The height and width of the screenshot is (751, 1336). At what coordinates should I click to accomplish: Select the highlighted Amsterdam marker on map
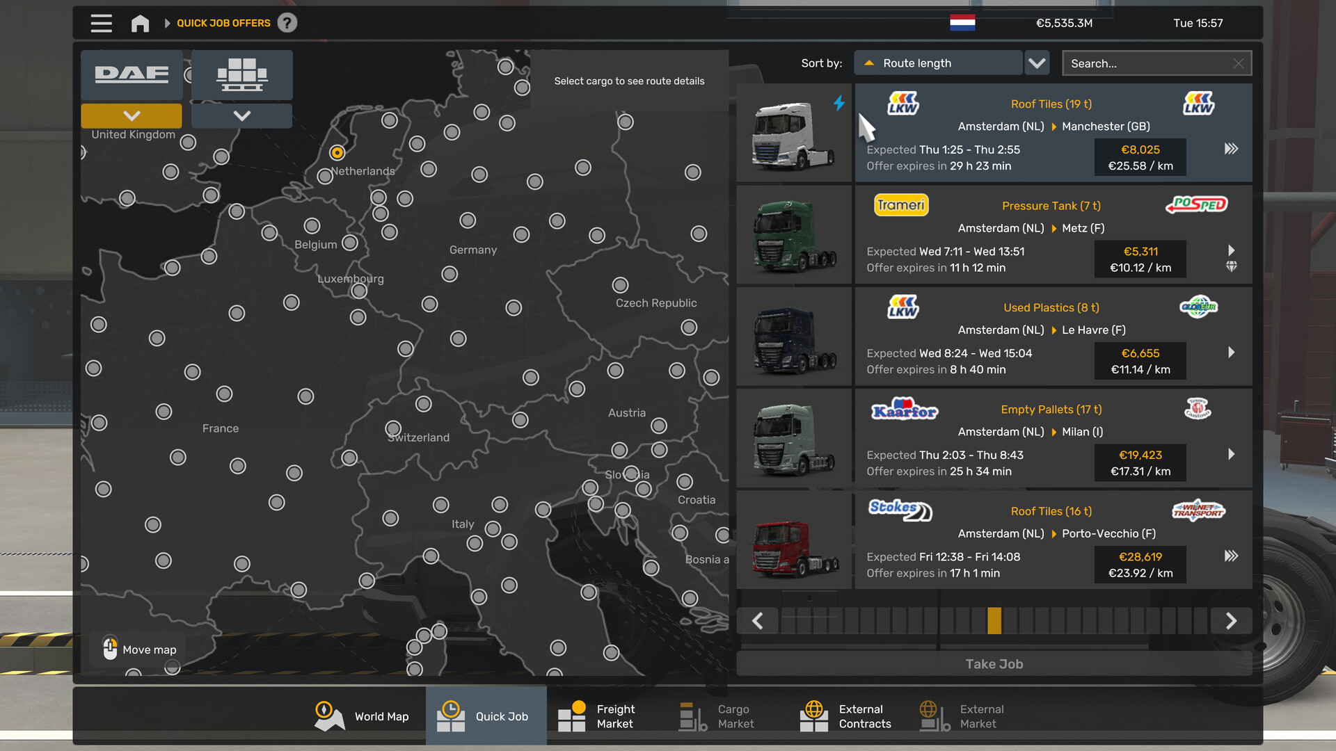tap(338, 152)
